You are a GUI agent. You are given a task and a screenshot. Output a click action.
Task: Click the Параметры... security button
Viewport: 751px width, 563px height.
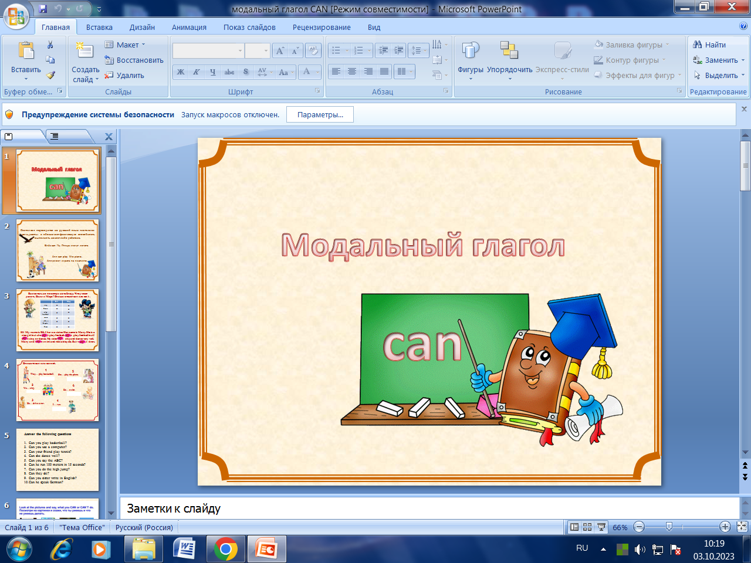click(x=320, y=115)
